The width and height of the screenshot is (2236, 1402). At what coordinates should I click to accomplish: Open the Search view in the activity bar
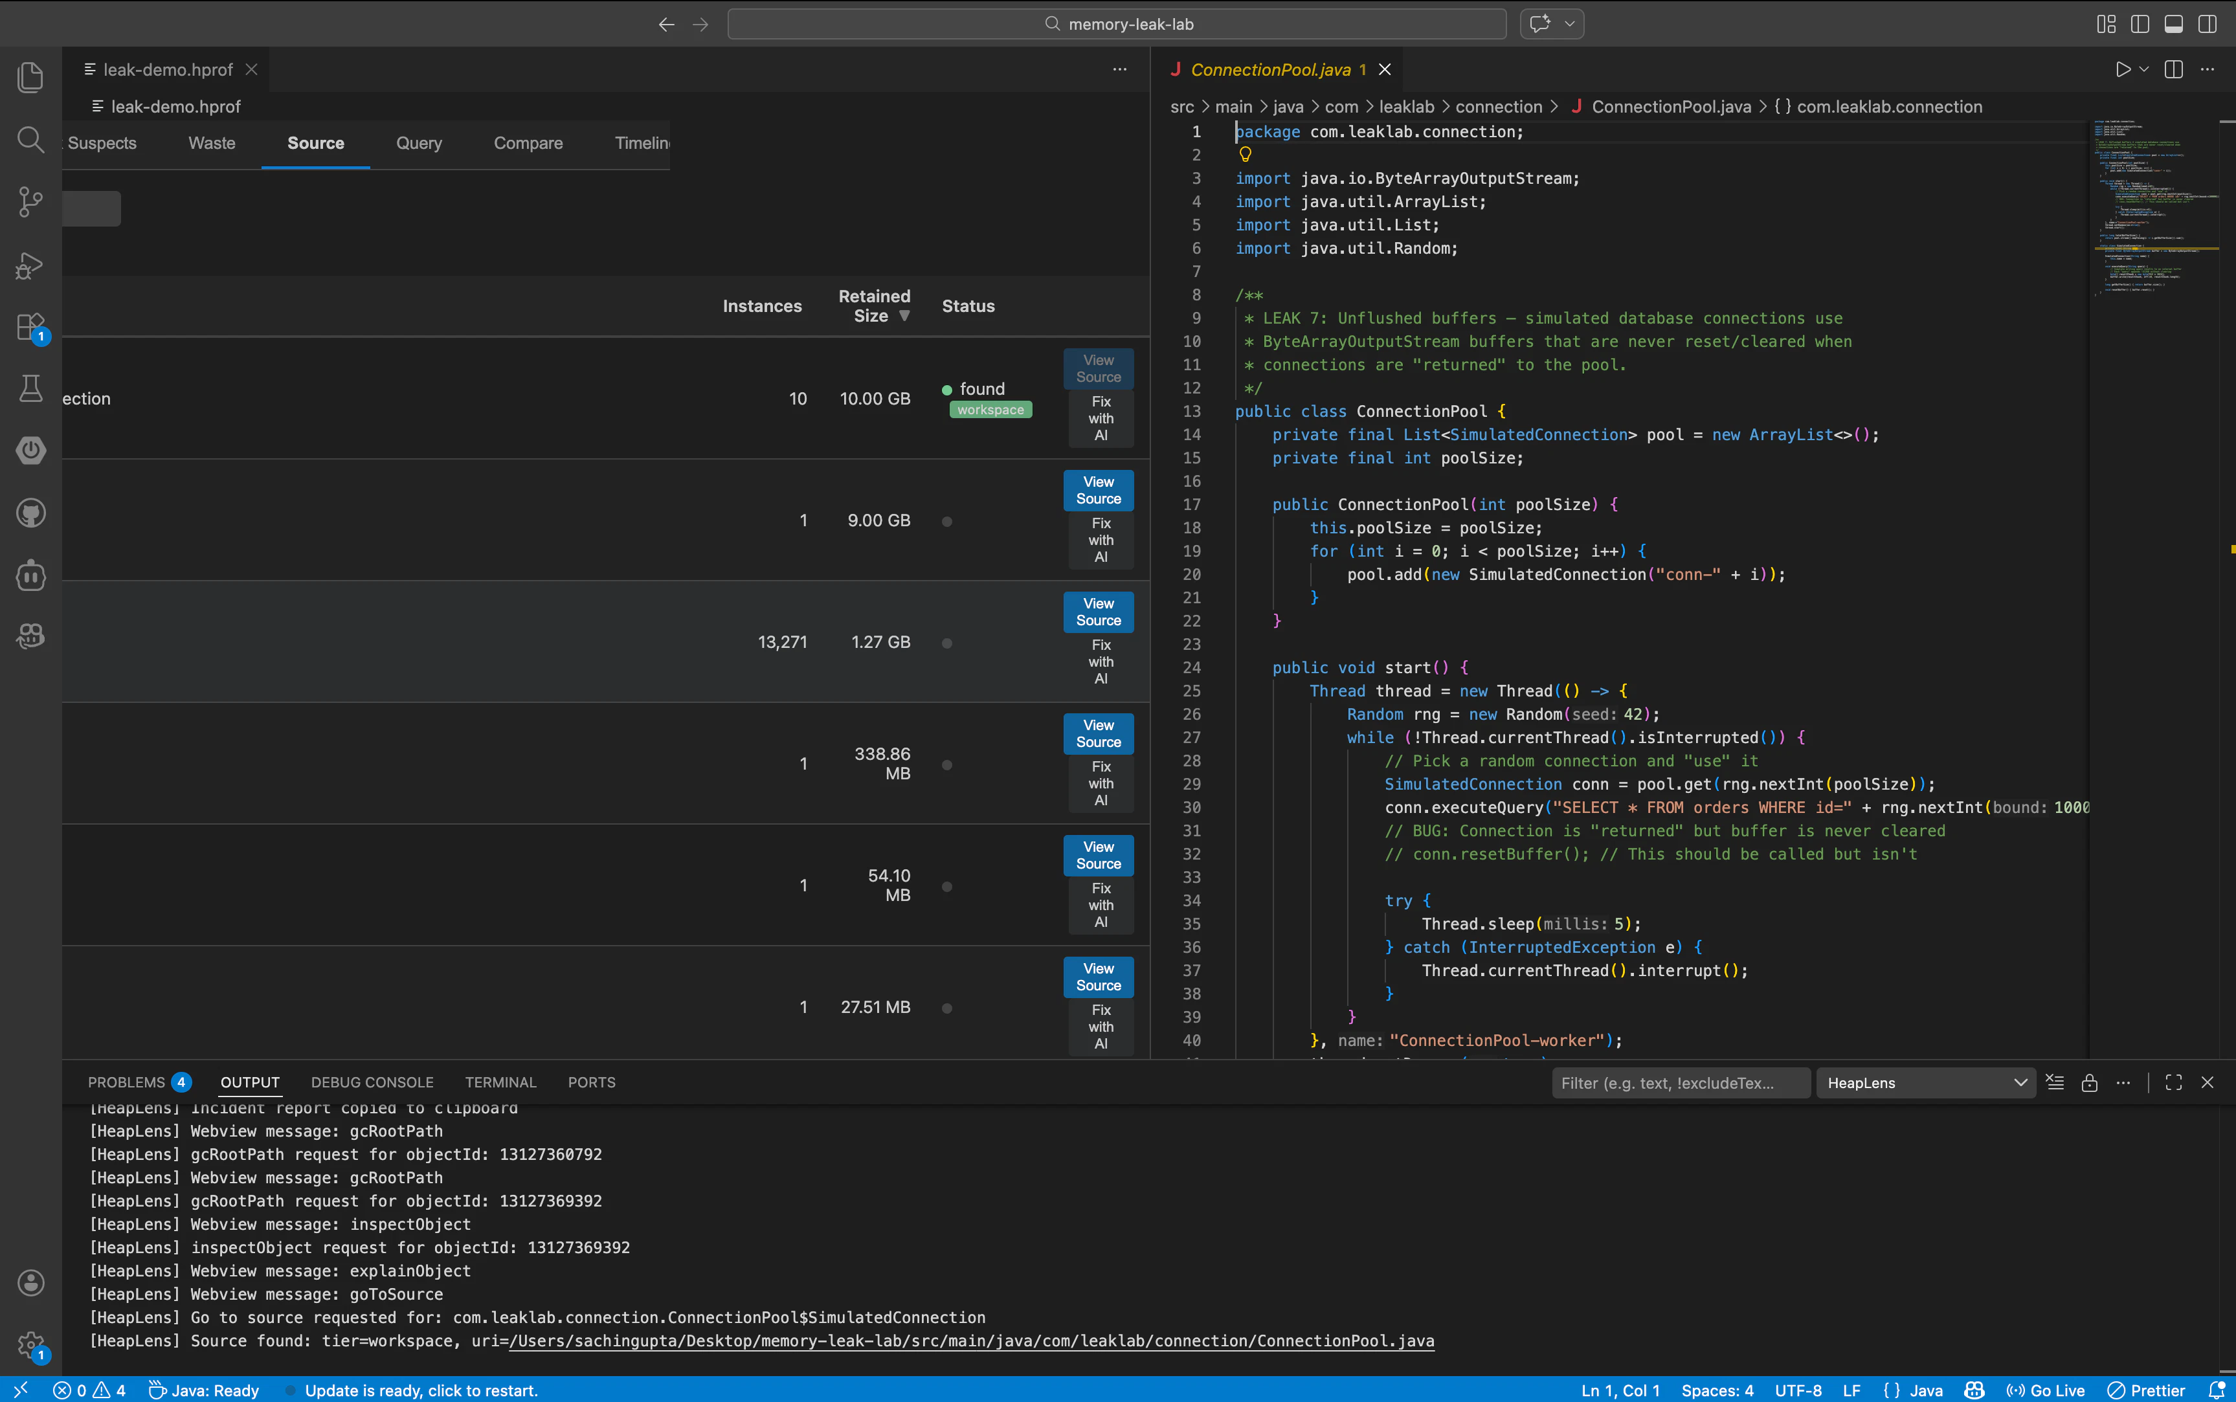tap(30, 139)
